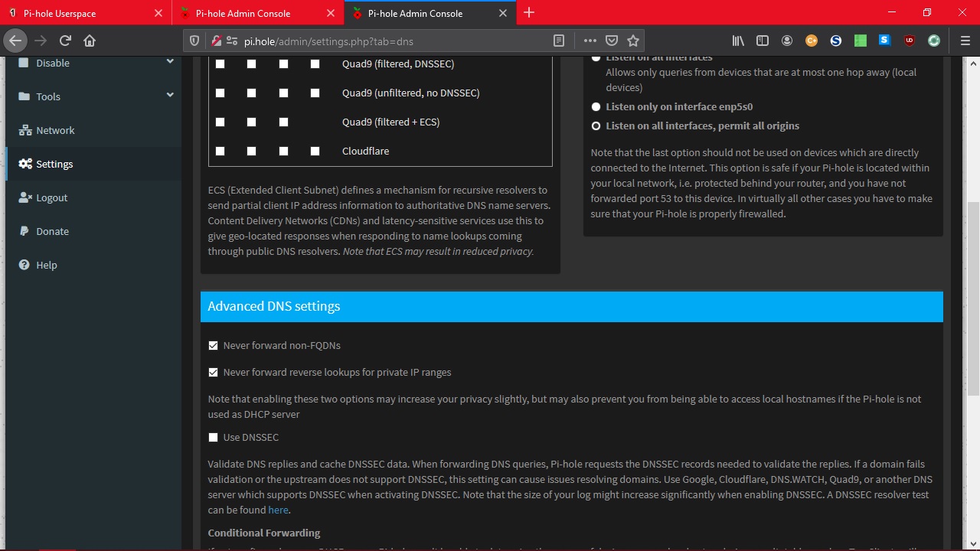Bookmark this page with star icon
The height and width of the screenshot is (551, 980).
633,41
